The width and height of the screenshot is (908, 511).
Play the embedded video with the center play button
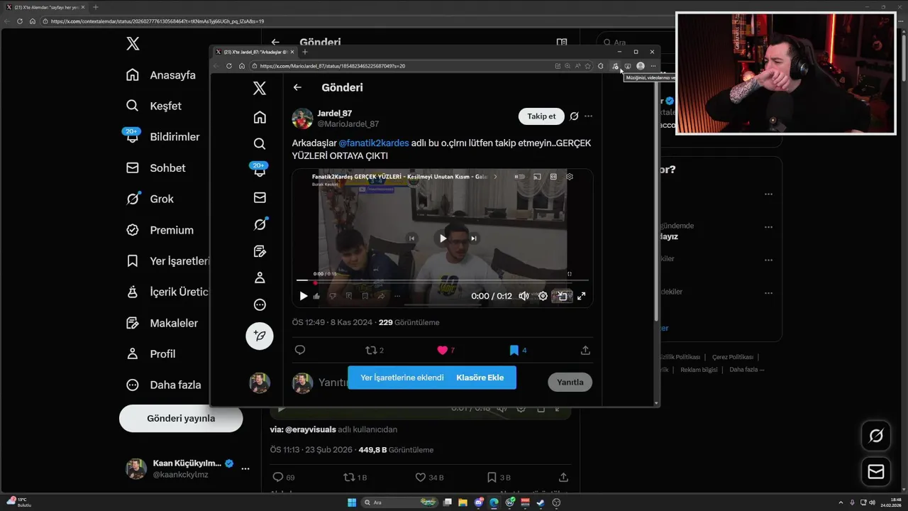(443, 238)
